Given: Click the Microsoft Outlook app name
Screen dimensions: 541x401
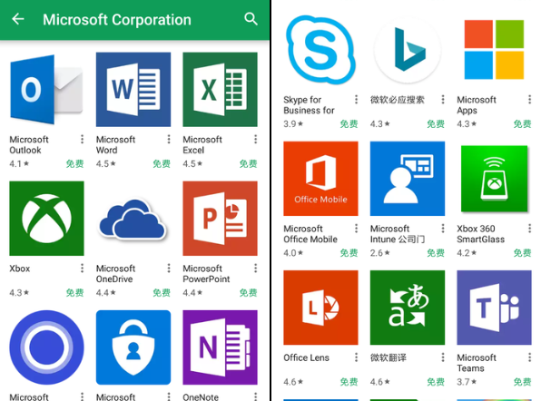Looking at the screenshot, I should pos(29,145).
